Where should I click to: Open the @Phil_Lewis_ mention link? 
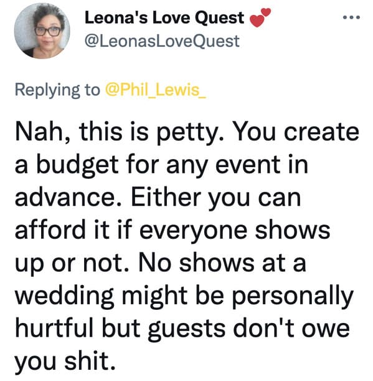click(156, 90)
